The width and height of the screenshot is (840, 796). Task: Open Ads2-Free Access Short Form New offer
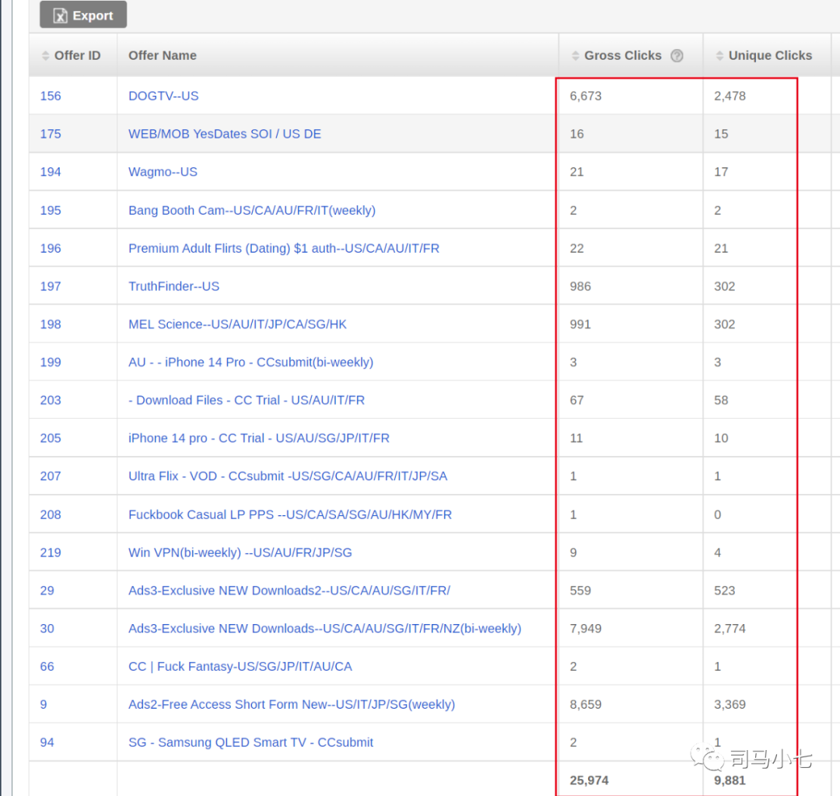click(292, 704)
